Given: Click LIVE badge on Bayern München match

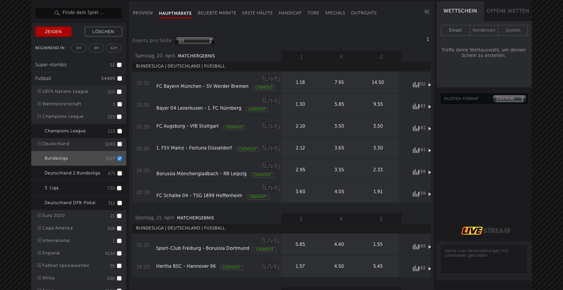Looking at the screenshot, I should point(271,78).
